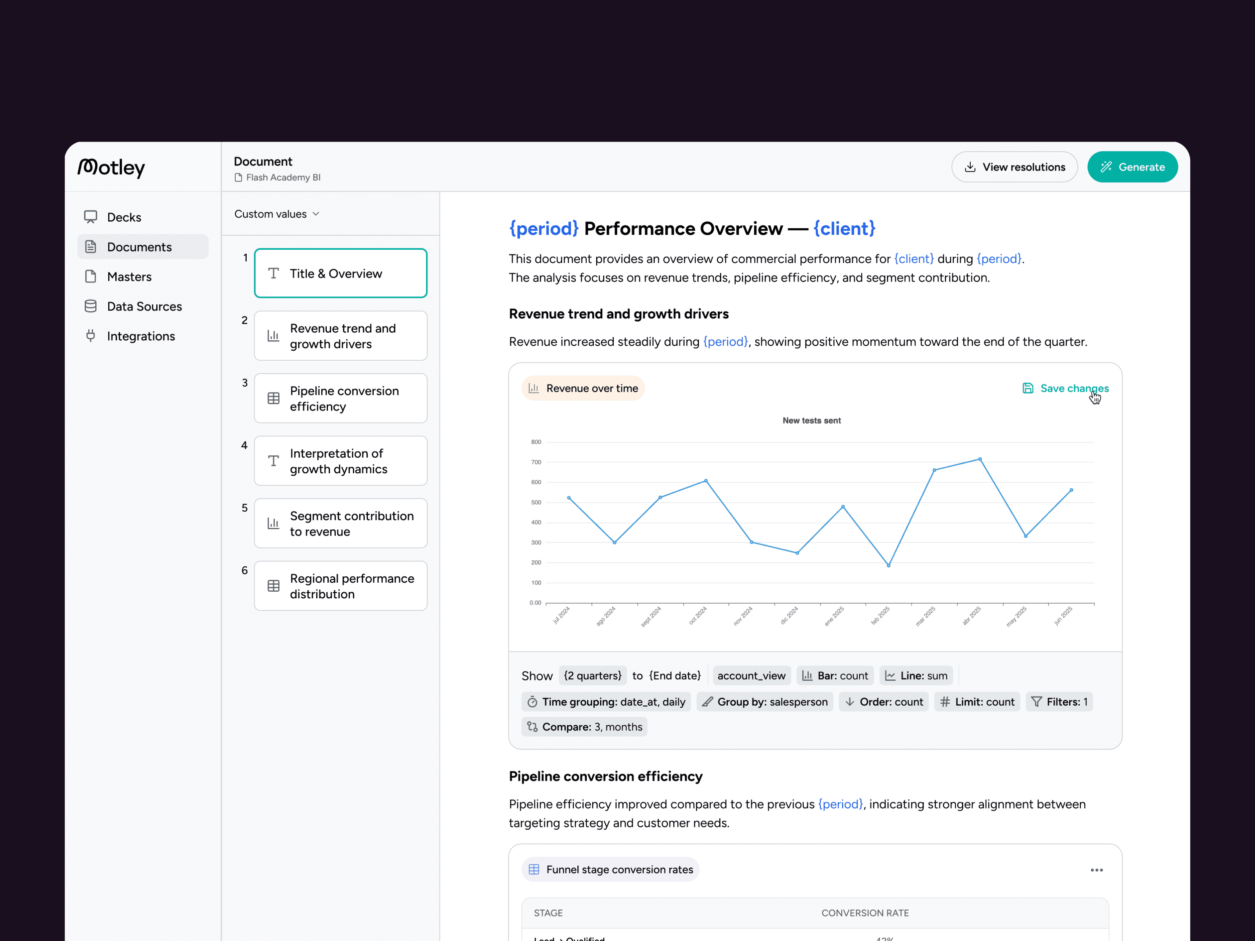Click the Data Sources database icon
This screenshot has height=941, width=1255.
(x=91, y=306)
